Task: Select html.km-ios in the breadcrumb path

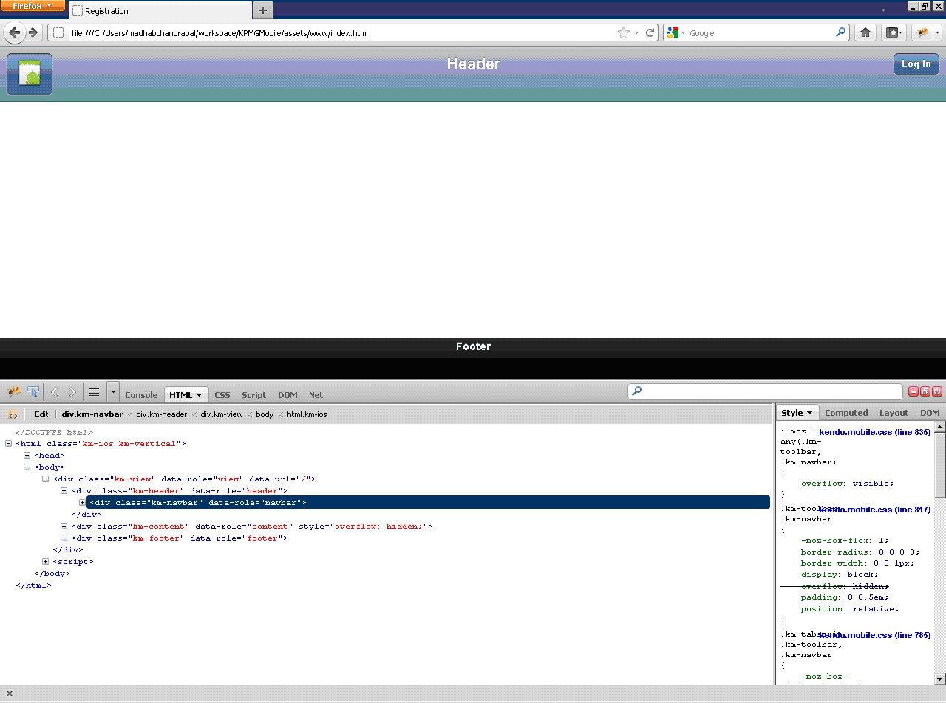Action: (x=307, y=414)
